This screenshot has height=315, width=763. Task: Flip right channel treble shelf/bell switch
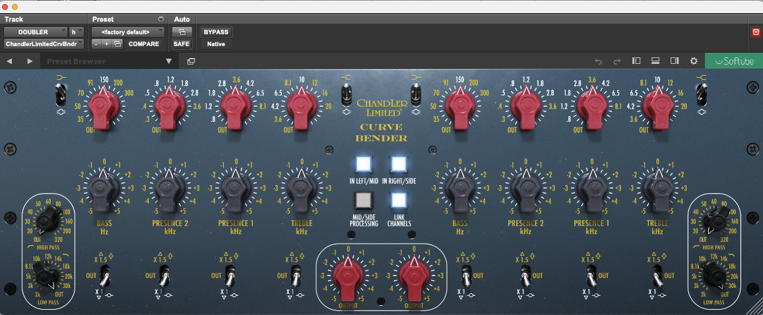(701, 94)
